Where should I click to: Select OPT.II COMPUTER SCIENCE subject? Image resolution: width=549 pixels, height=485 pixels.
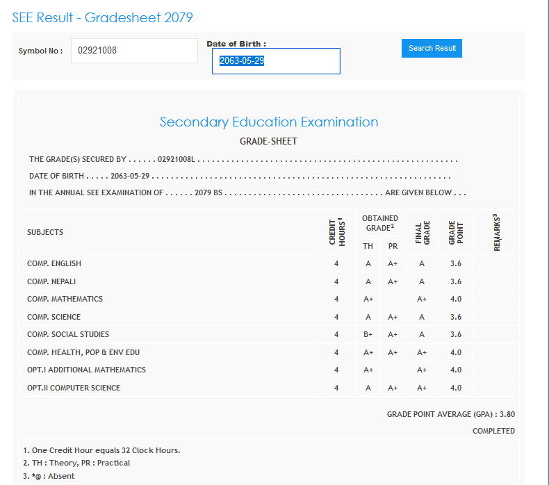pyautogui.click(x=74, y=388)
